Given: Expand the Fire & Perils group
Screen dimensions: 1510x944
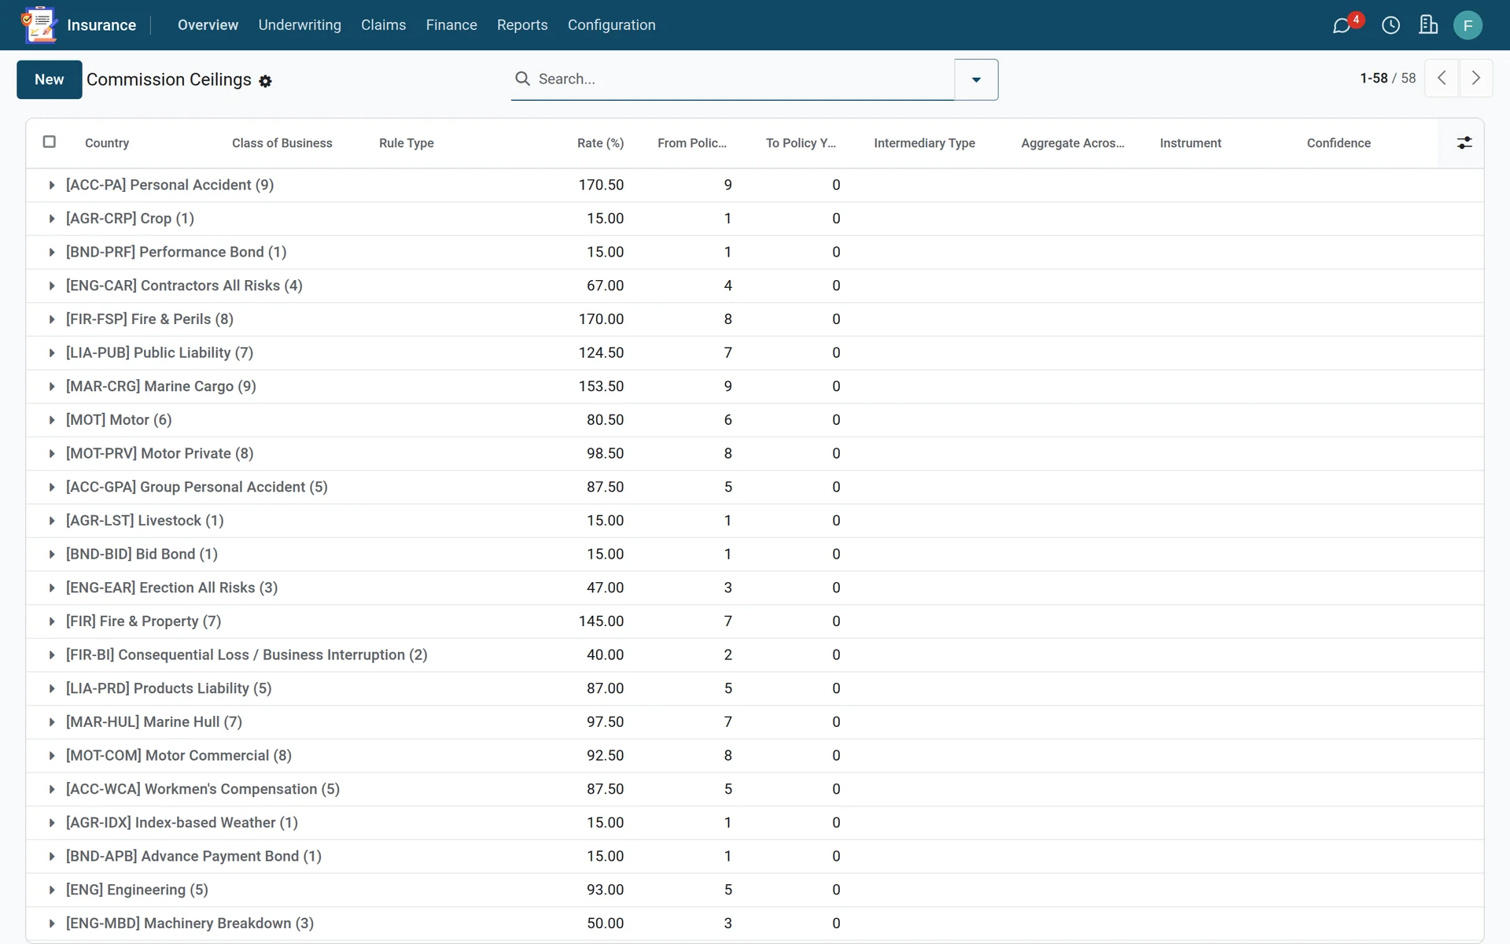Looking at the screenshot, I should tap(755, 319).
